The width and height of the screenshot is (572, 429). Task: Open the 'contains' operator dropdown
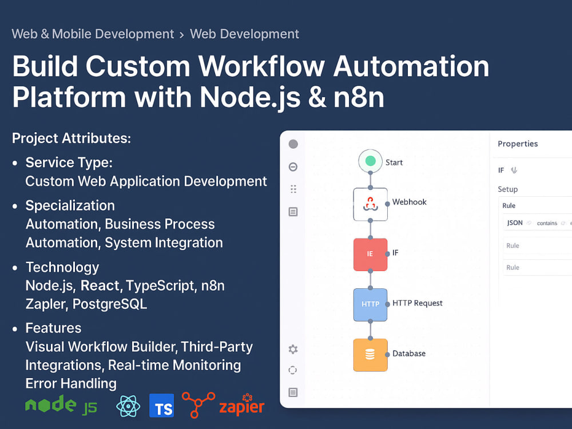[x=551, y=223]
